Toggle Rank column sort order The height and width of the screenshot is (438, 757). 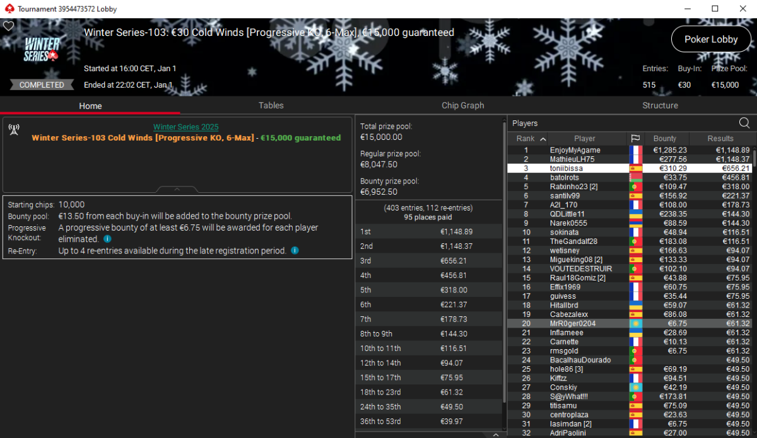(x=531, y=139)
